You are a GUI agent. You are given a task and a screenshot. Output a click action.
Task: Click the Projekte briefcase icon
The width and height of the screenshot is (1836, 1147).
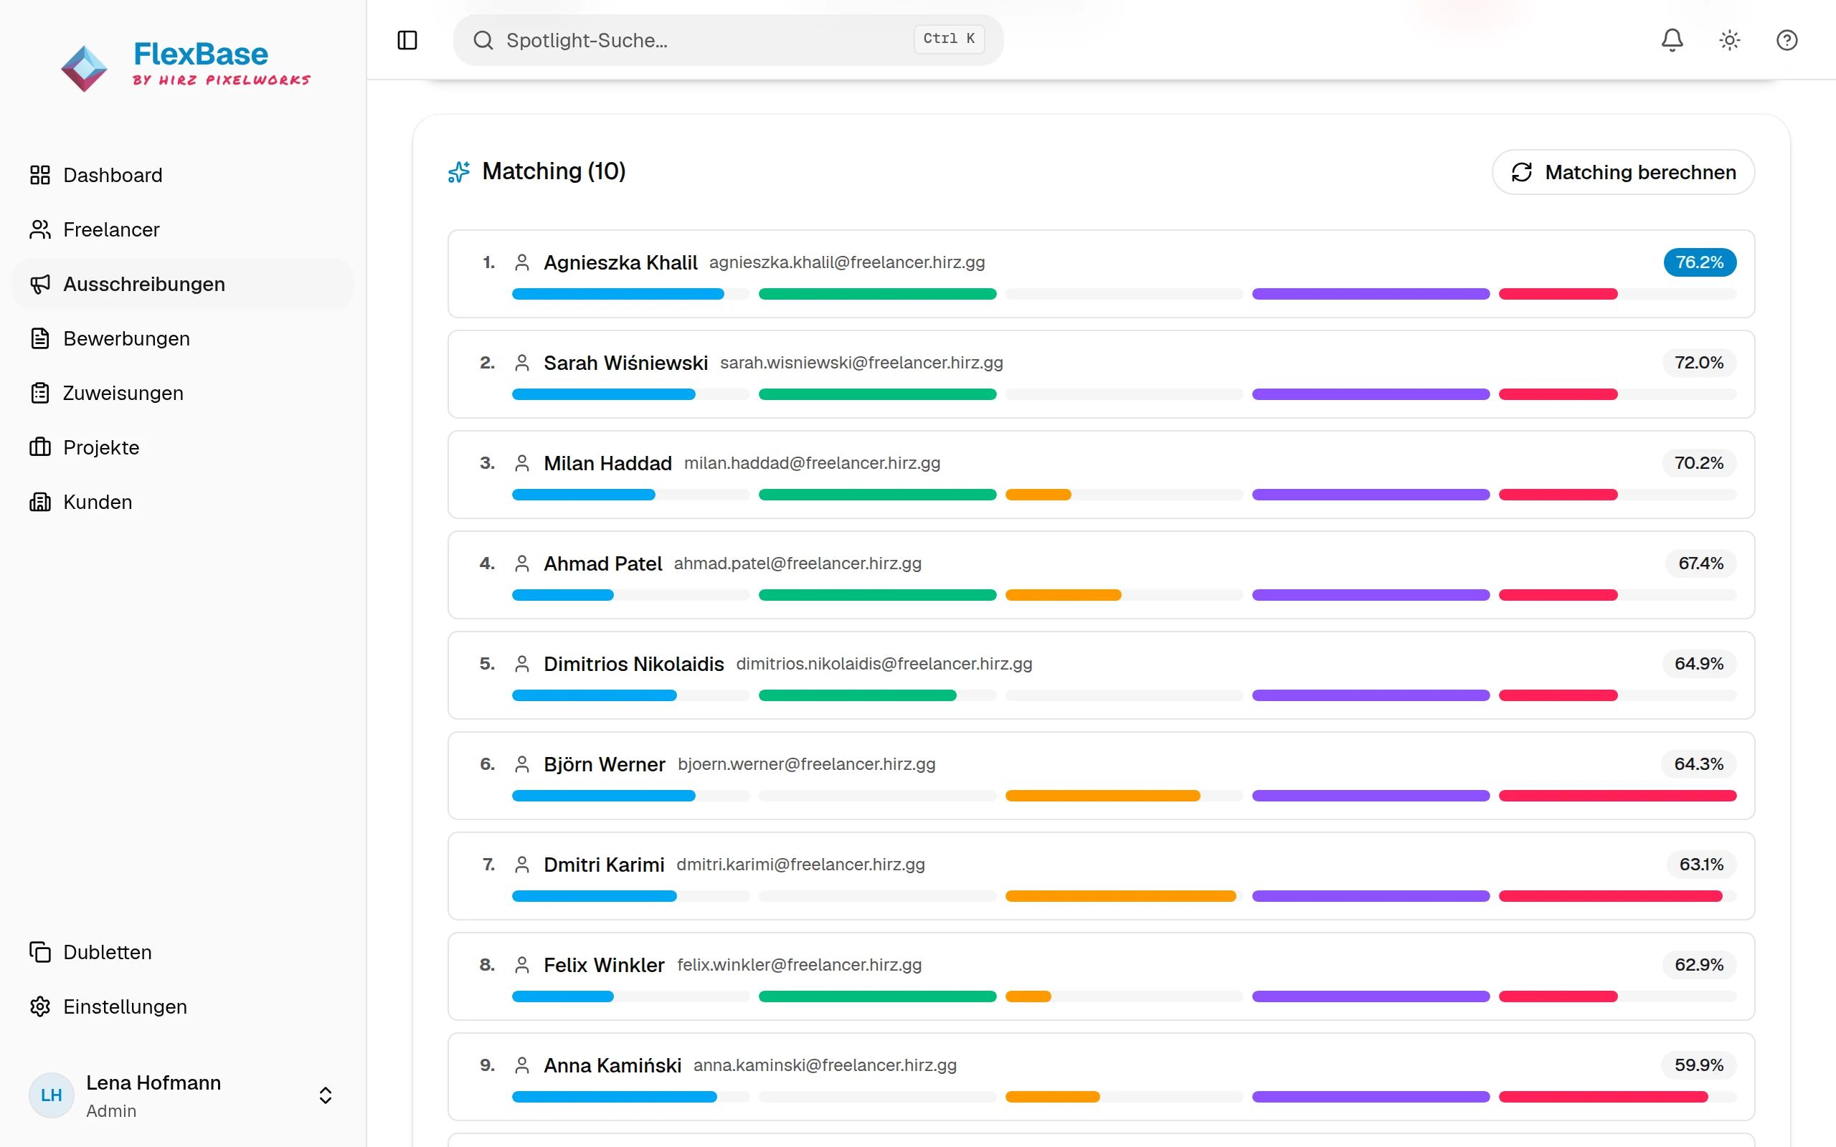point(40,447)
